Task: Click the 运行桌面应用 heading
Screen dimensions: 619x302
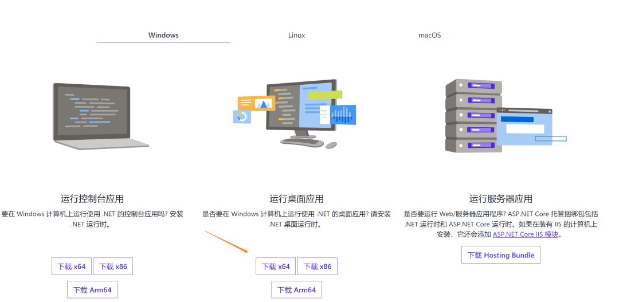Action: click(x=296, y=199)
